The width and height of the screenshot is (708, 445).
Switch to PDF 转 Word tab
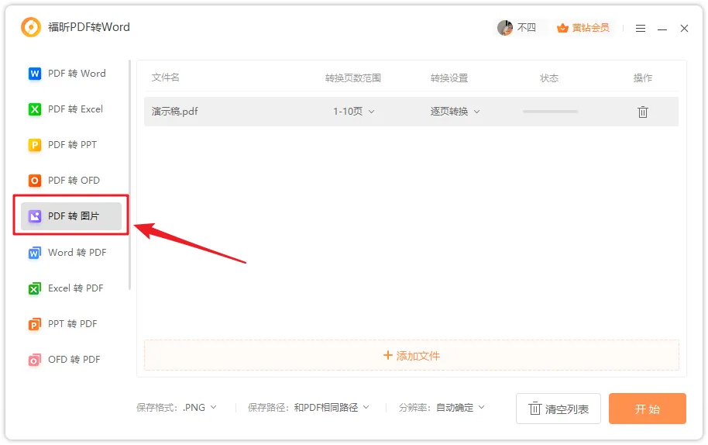71,73
